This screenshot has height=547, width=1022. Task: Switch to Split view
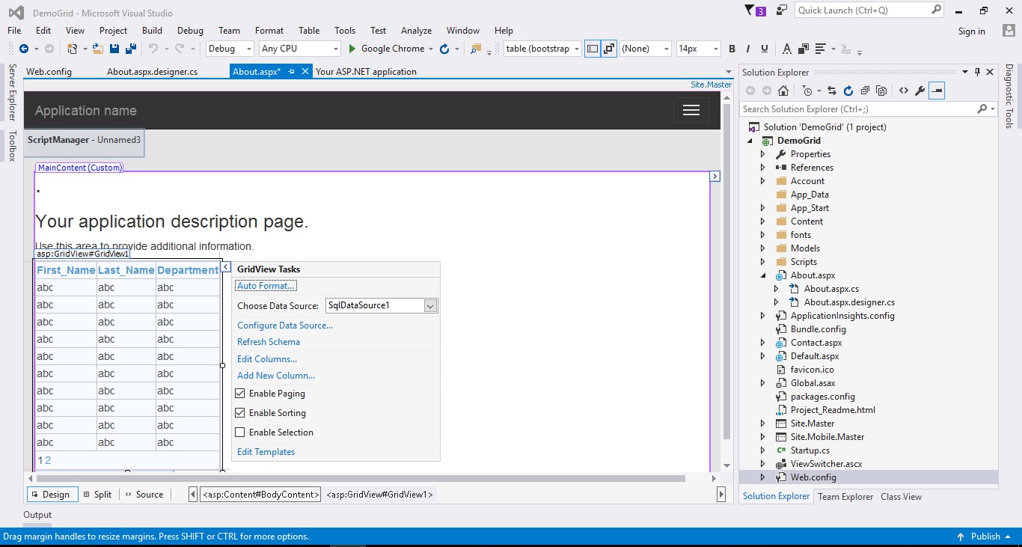pos(97,495)
